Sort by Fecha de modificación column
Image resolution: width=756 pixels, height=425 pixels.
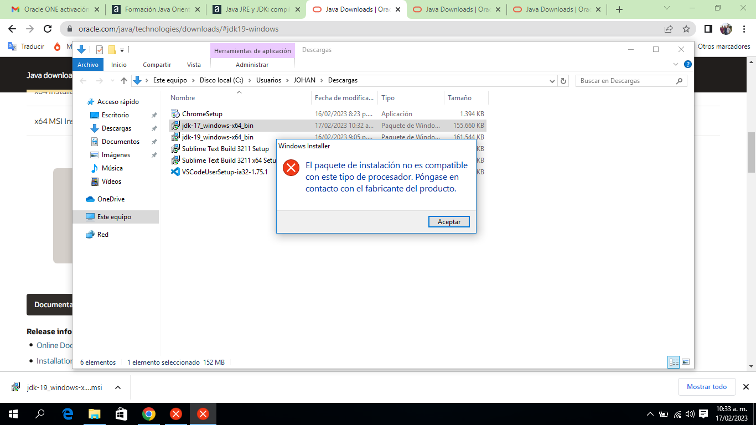[345, 98]
